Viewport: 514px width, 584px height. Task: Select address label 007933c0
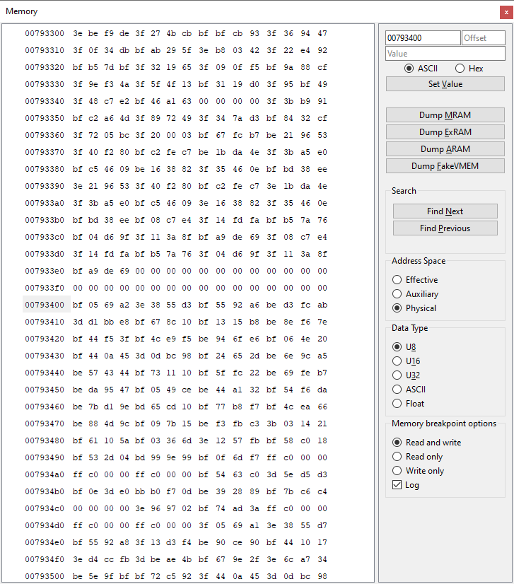coord(45,237)
